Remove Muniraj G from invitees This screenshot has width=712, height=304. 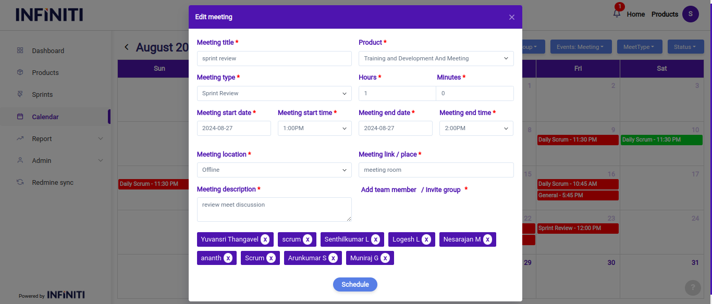(385, 258)
